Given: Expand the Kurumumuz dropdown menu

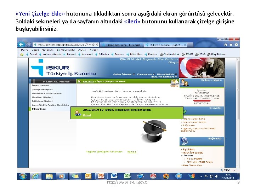Looking at the screenshot, I should pos(146,74).
